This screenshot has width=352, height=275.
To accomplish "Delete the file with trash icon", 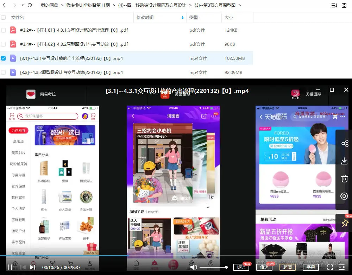I will click(345, 179).
